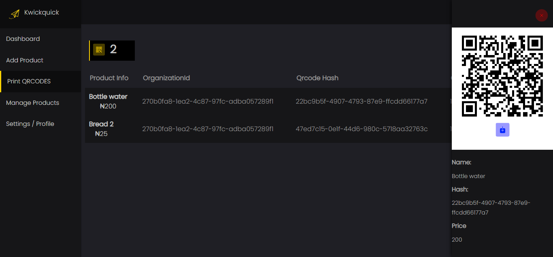The width and height of the screenshot is (553, 257).
Task: Click hash 47ed7c15-0e1f-44d6-980c-5718aa32763c
Action: pyautogui.click(x=362, y=129)
